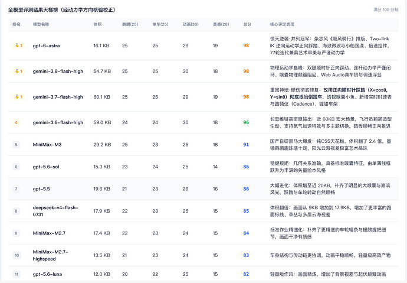Viewport: 407px width, 283px height.
Task: Click the 鹈鹕 score 20 for gpt-5.6-luna
Action: click(x=125, y=274)
